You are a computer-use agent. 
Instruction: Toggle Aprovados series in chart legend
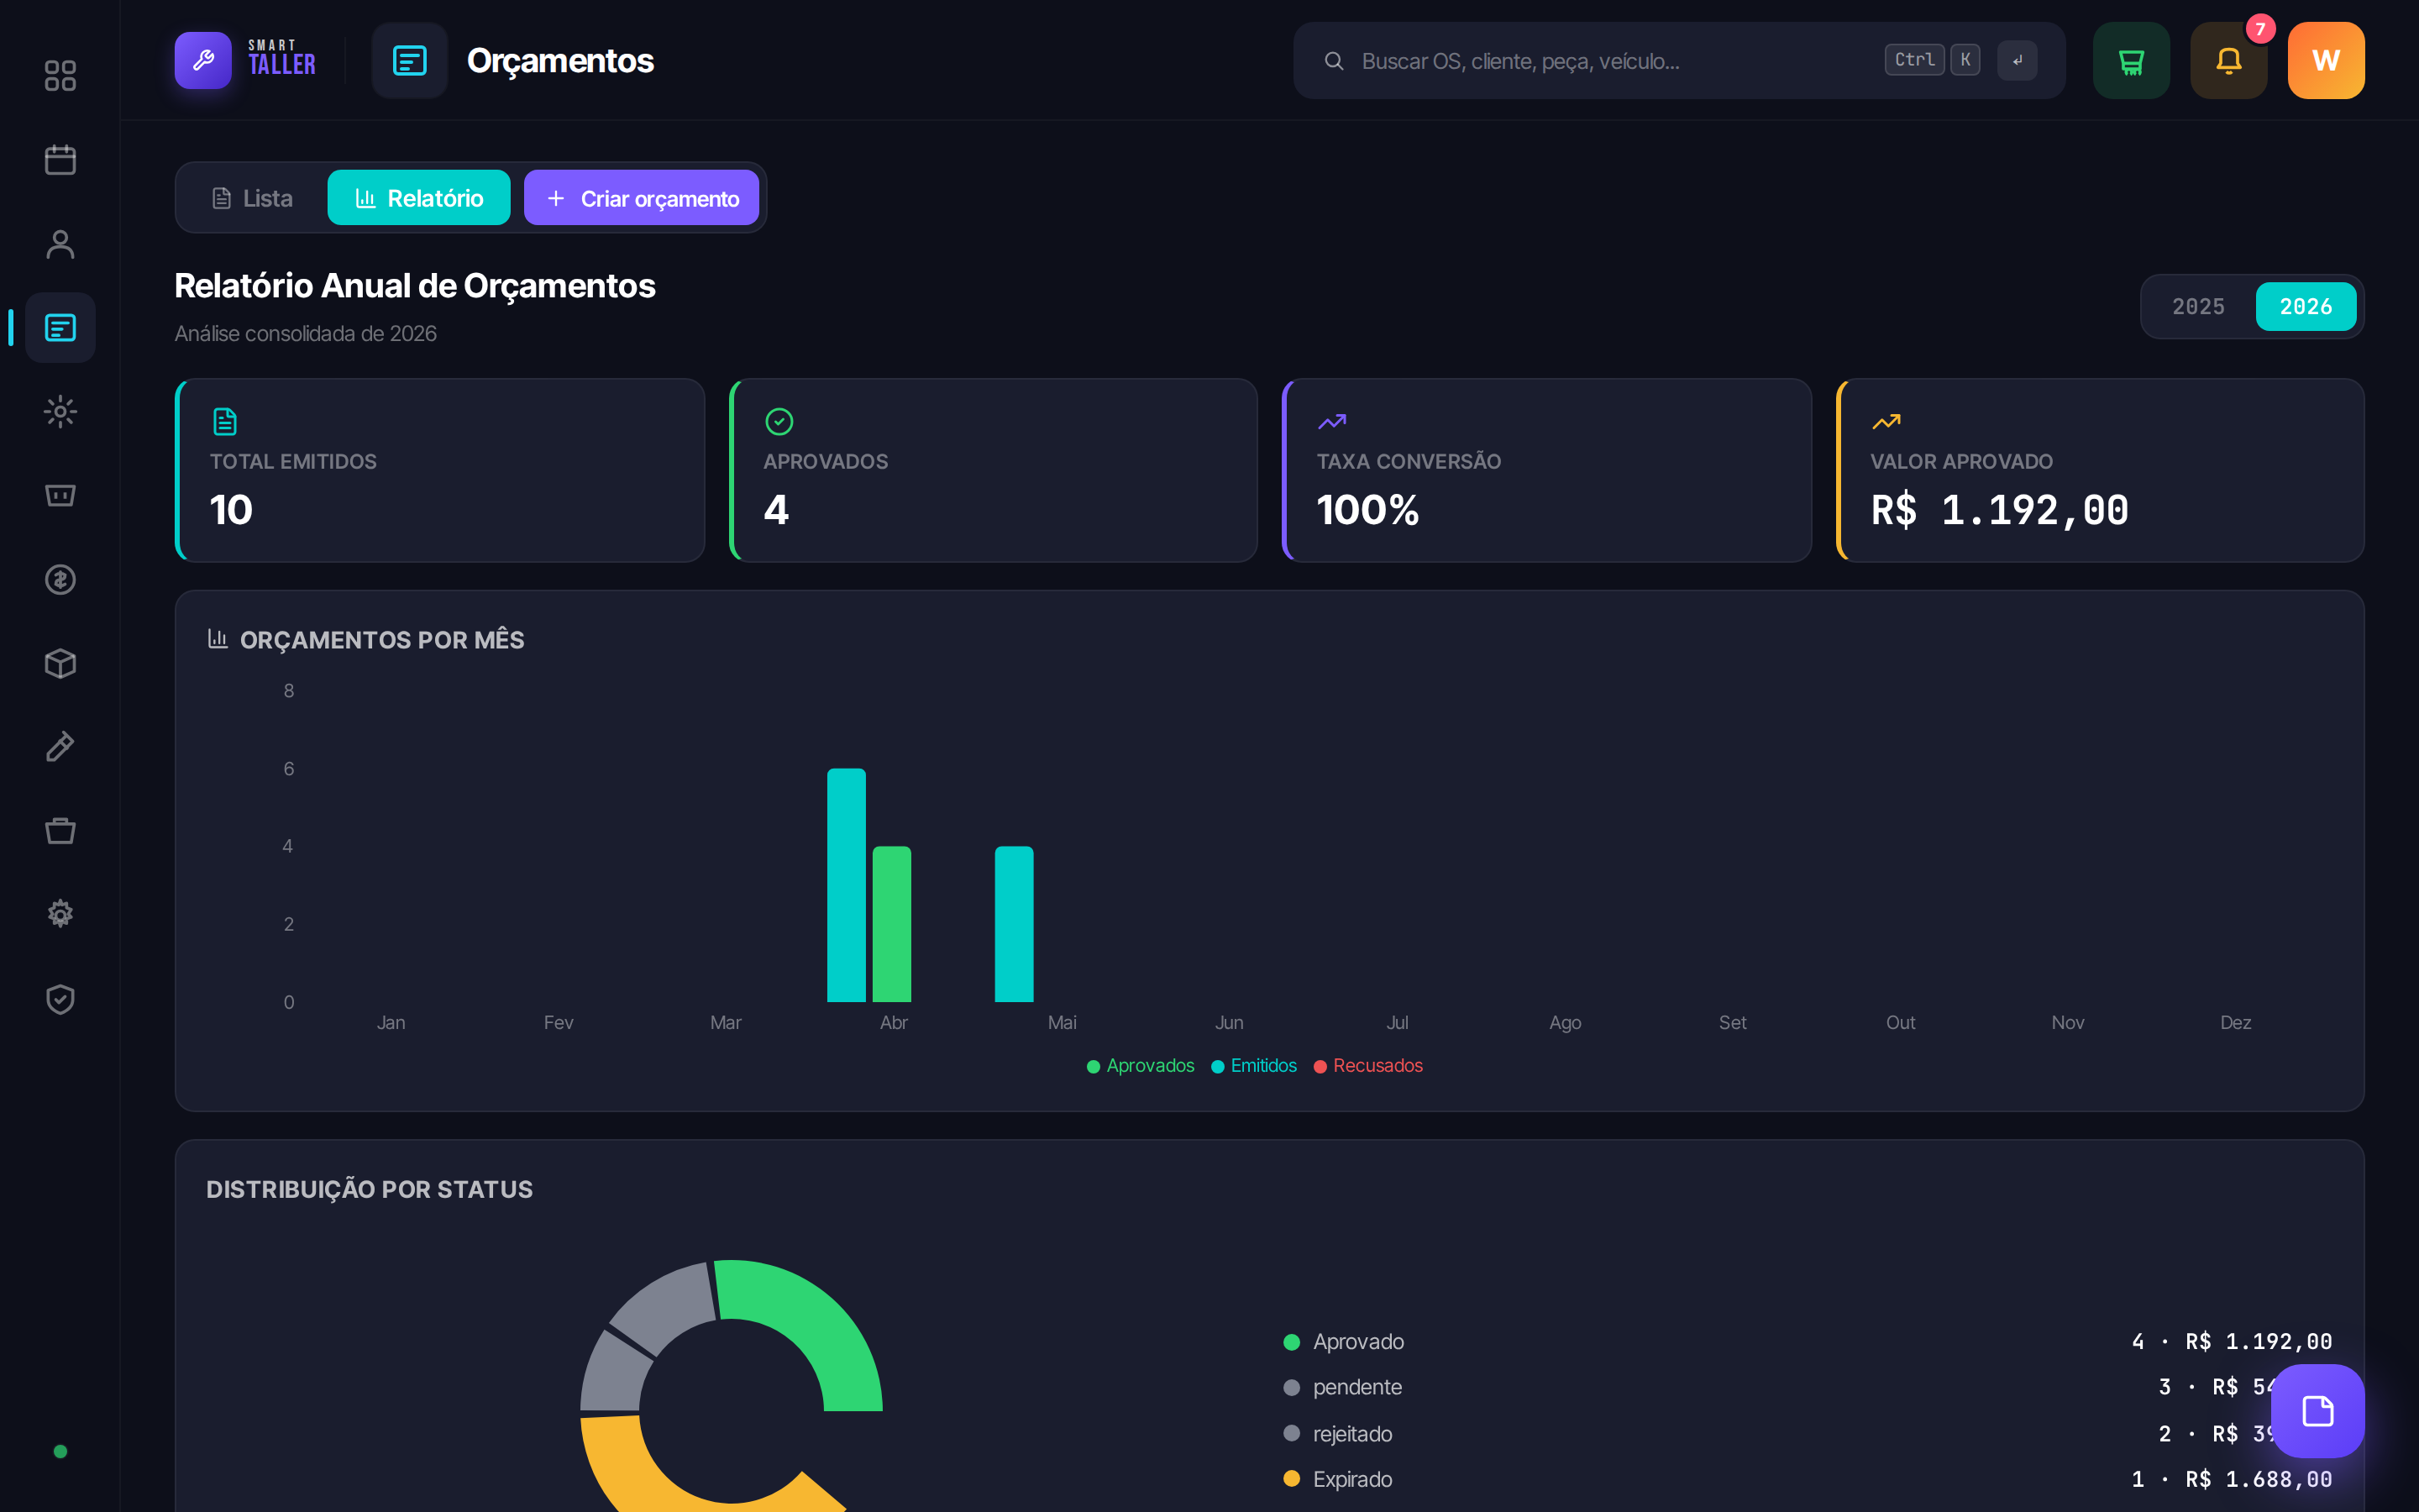pyautogui.click(x=1141, y=1065)
